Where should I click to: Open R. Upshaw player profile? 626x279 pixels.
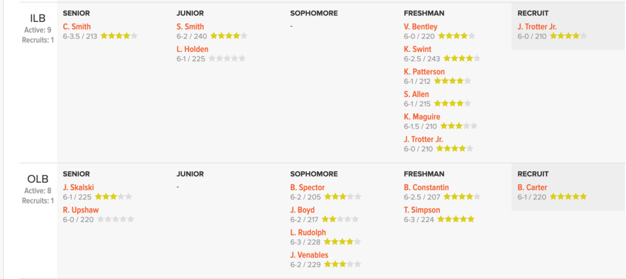81,210
